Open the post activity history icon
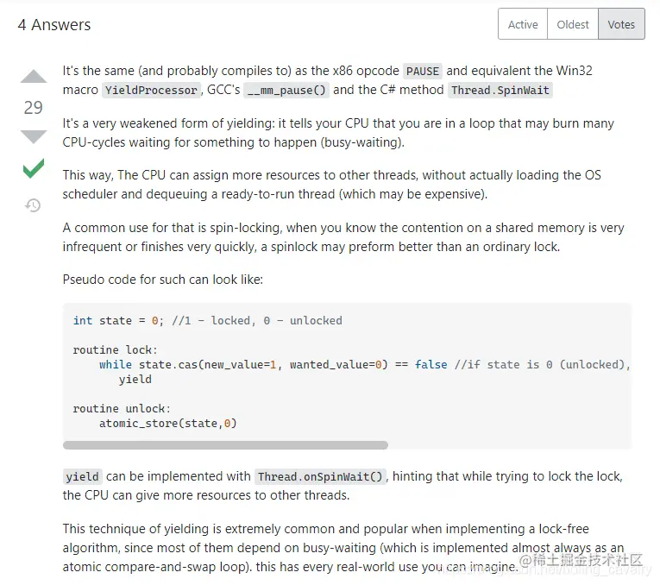The width and height of the screenshot is (660, 585). pyautogui.click(x=33, y=205)
